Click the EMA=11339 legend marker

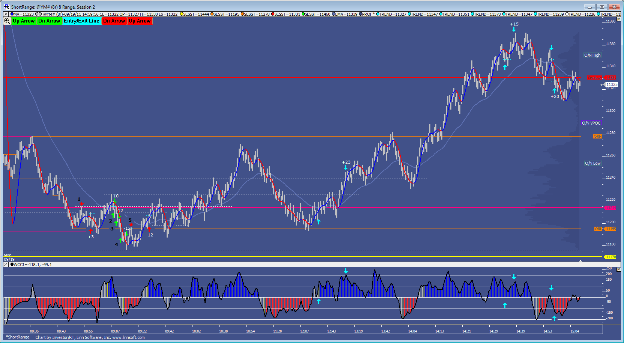point(334,14)
